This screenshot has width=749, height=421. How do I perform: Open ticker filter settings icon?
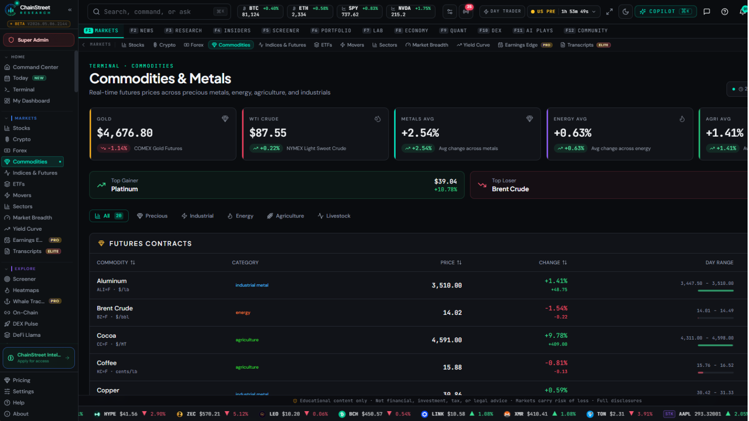point(450,12)
